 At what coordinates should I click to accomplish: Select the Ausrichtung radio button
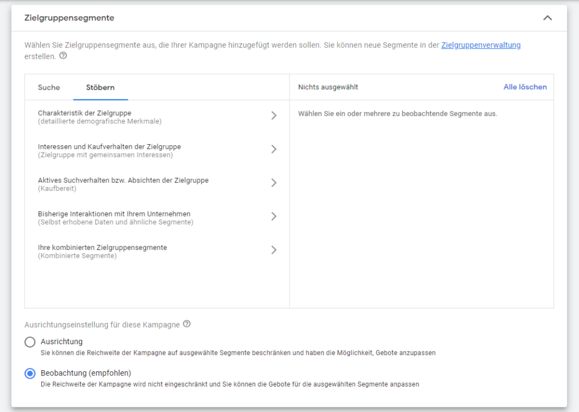tap(29, 341)
